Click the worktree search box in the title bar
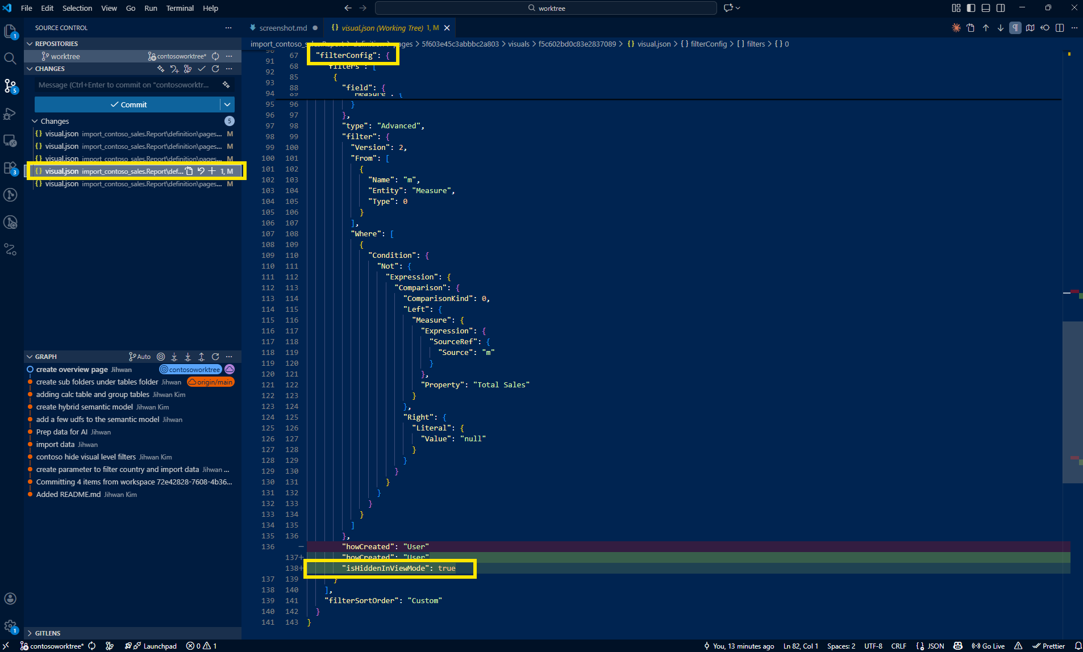This screenshot has width=1083, height=652. point(545,8)
